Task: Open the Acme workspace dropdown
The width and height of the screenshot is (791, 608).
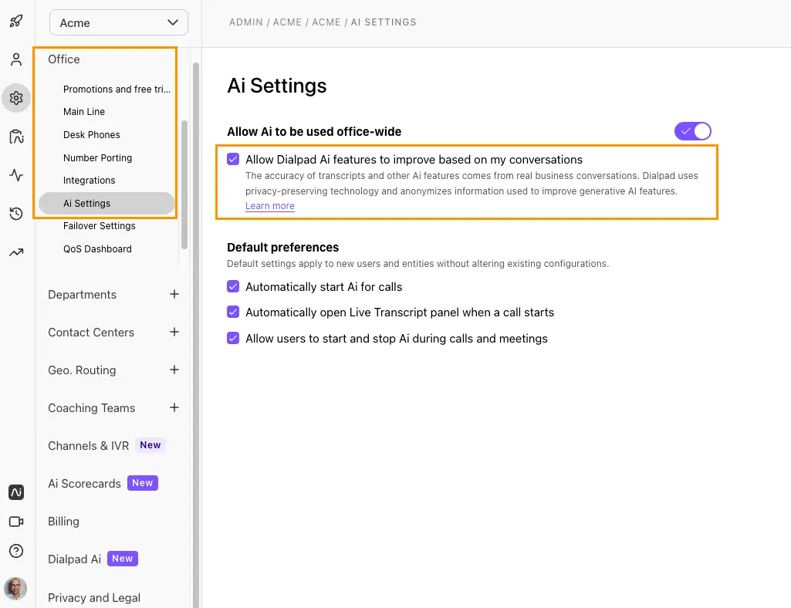Action: pyautogui.click(x=118, y=22)
